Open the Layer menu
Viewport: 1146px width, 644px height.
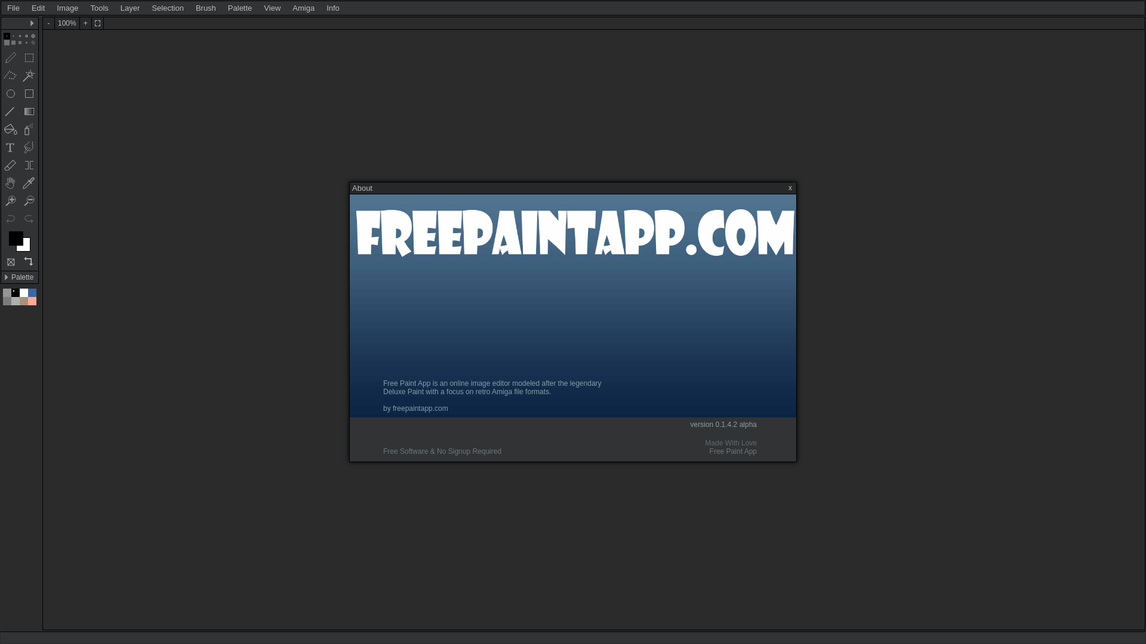pyautogui.click(x=130, y=8)
